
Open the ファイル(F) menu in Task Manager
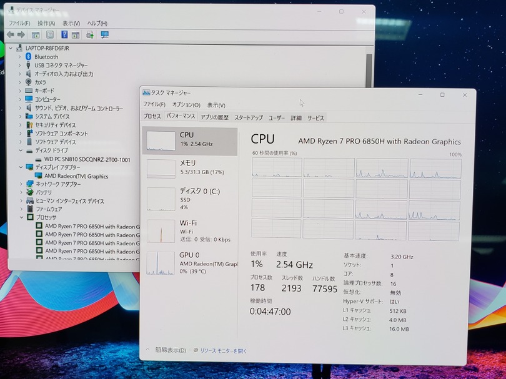(154, 104)
